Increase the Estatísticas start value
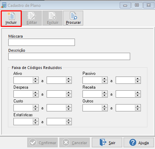Screen dimensions: 155x149 36,120
